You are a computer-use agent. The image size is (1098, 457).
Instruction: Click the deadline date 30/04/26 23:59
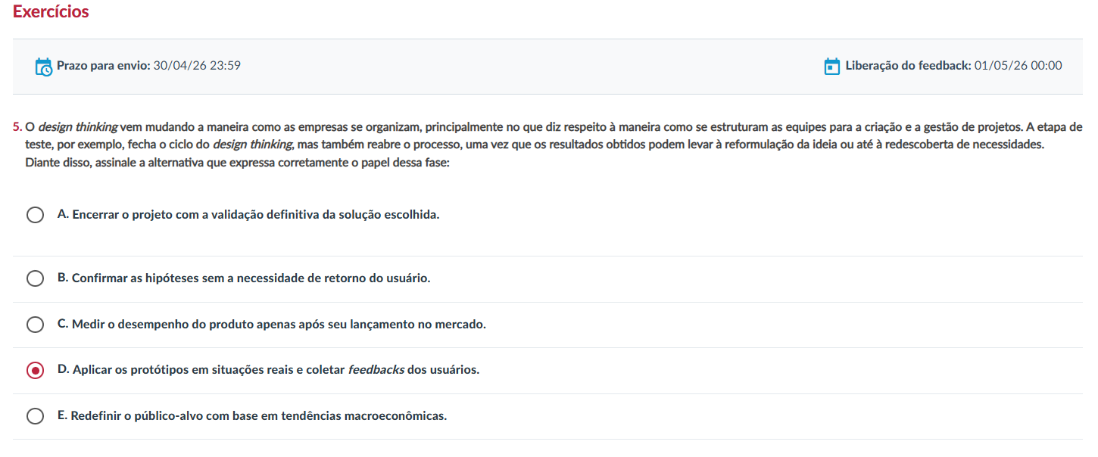tap(197, 66)
